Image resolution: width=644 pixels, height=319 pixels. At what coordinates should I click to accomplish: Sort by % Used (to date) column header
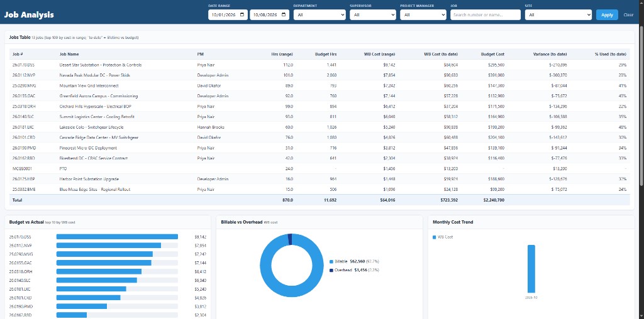tap(611, 54)
